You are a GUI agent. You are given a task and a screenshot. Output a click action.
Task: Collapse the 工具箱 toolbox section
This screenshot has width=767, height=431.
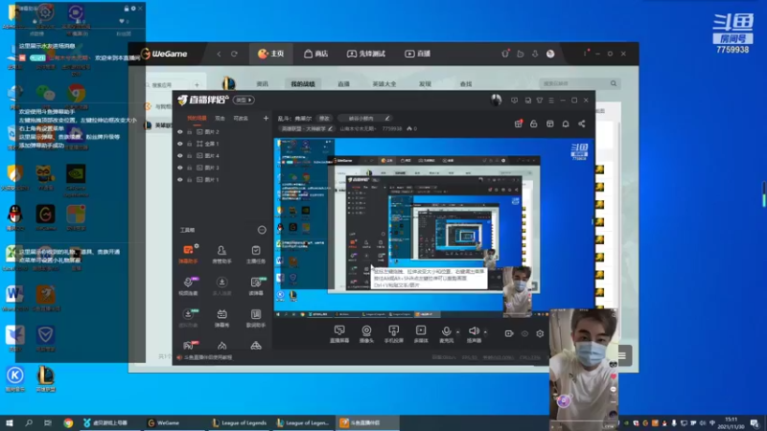[x=262, y=230]
